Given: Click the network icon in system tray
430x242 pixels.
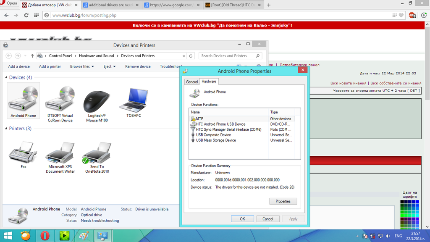Looking at the screenshot, I should tap(380, 236).
